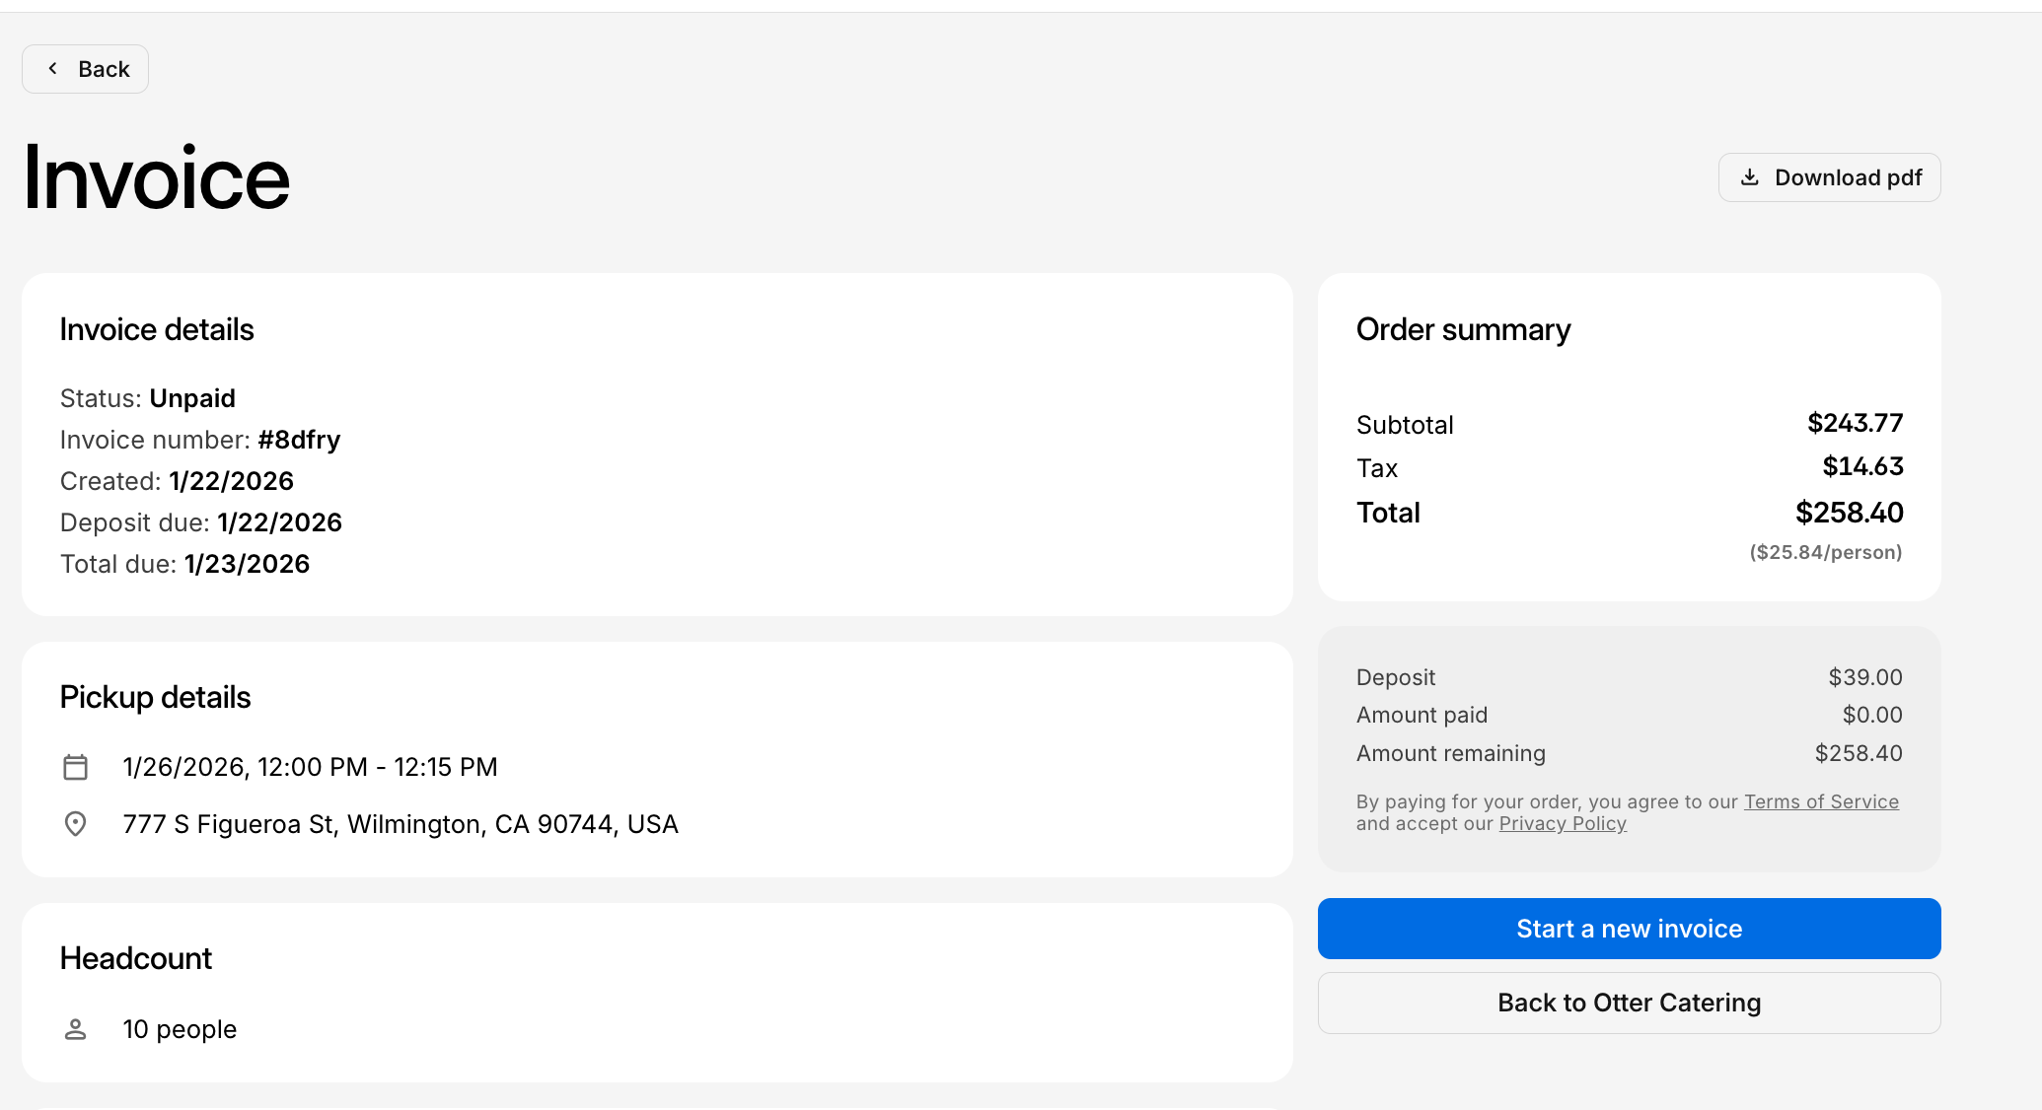Image resolution: width=2042 pixels, height=1110 pixels.
Task: Open the Privacy Policy link
Action: [1563, 823]
